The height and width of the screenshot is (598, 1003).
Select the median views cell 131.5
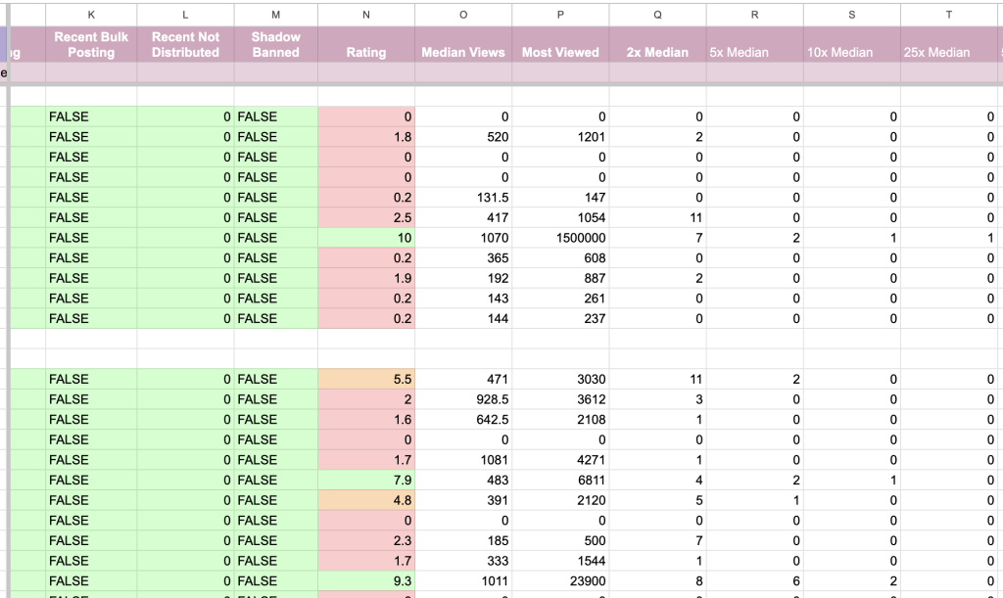[x=463, y=198]
